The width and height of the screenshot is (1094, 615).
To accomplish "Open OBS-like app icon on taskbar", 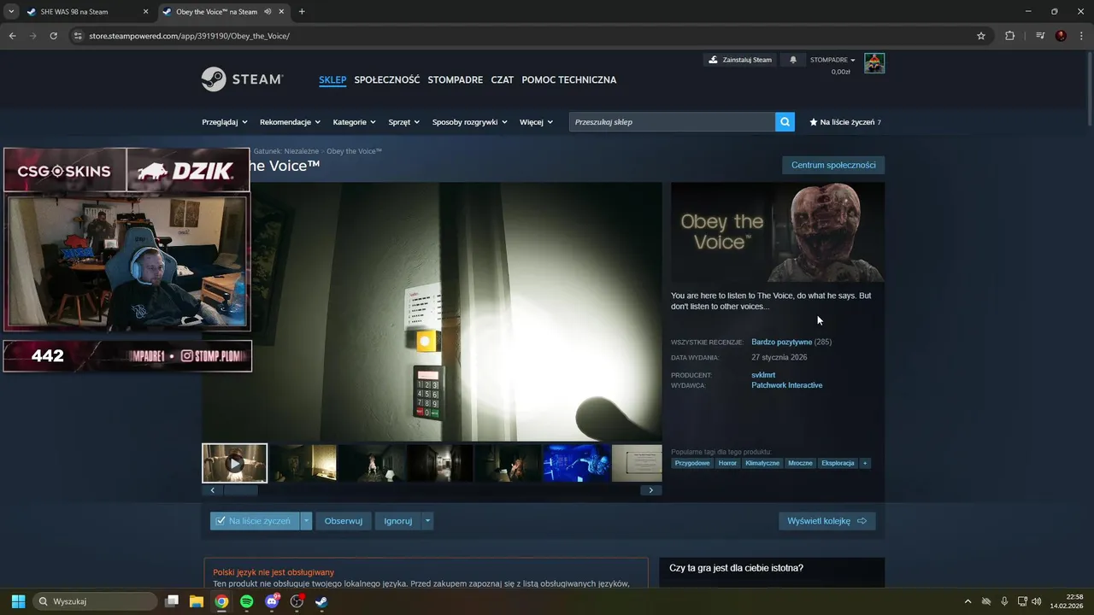I will pos(297,601).
